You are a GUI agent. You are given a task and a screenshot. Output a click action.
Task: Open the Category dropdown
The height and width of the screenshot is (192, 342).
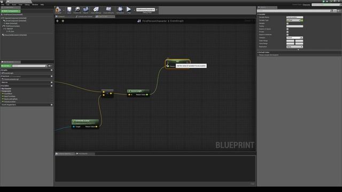(294, 38)
